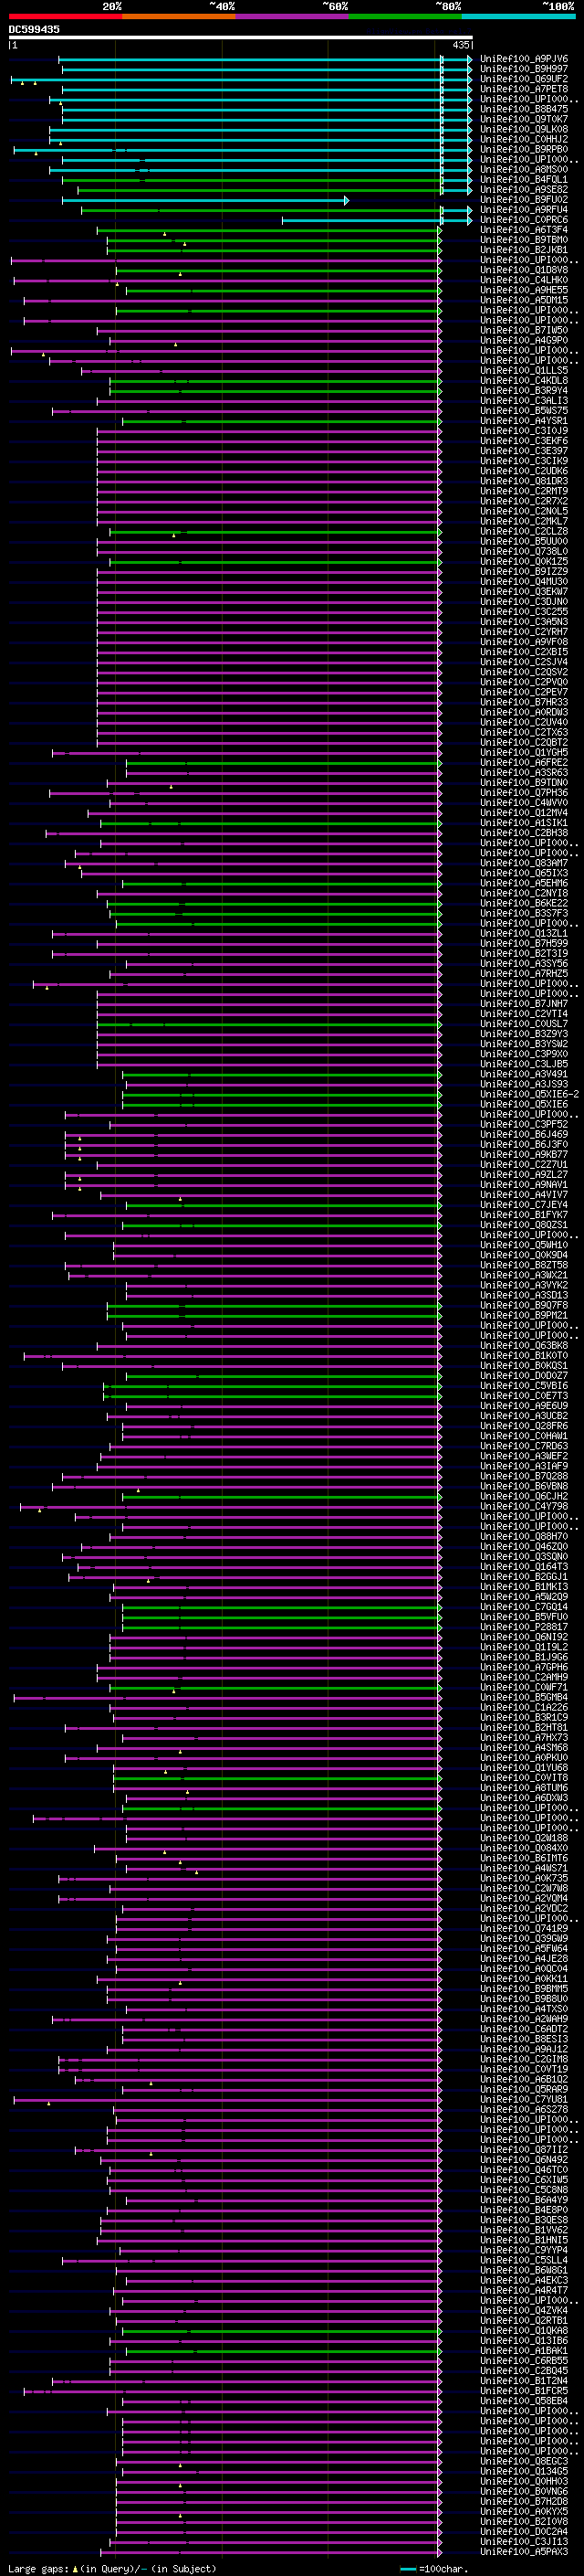Click the orange ~40% identity legend segment

179,16
